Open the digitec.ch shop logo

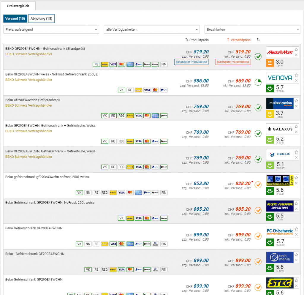(x=280, y=155)
